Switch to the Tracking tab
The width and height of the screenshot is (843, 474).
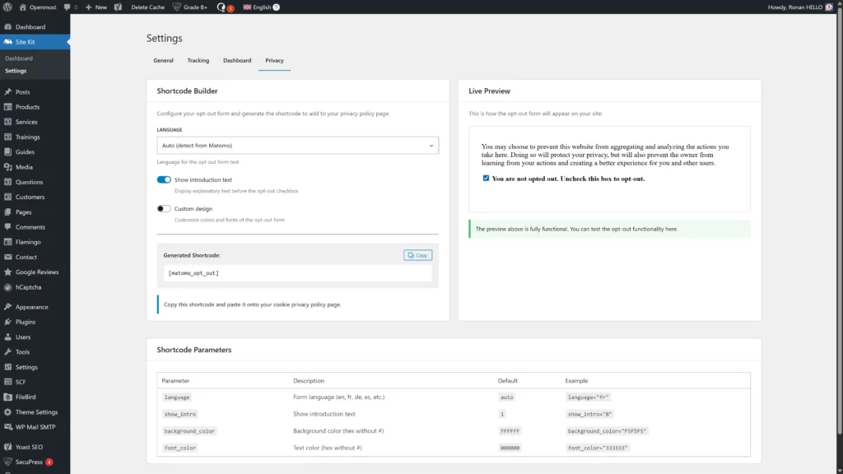198,60
